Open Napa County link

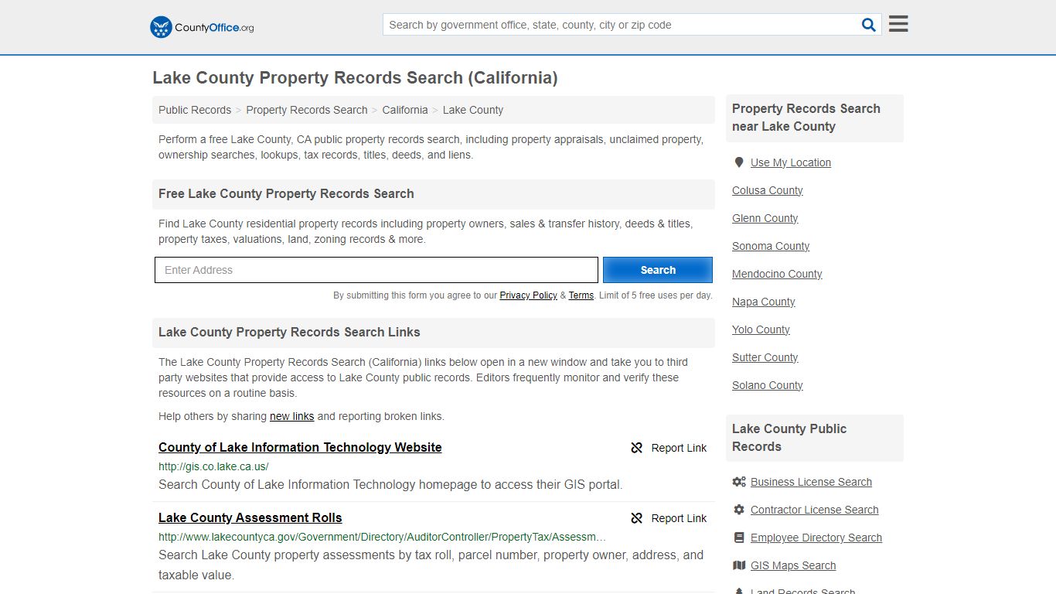(764, 302)
